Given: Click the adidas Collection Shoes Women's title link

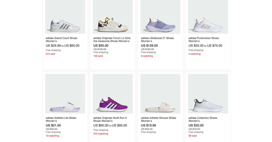Looking at the screenshot, I should click(x=203, y=119).
